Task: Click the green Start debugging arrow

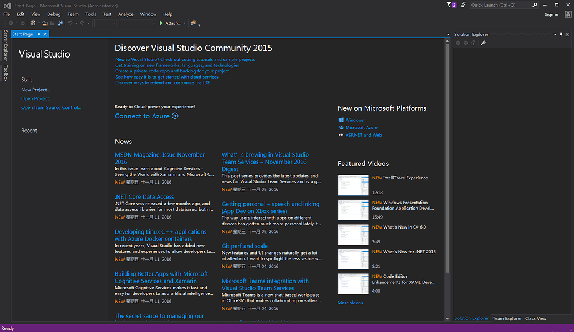Action: tap(161, 23)
